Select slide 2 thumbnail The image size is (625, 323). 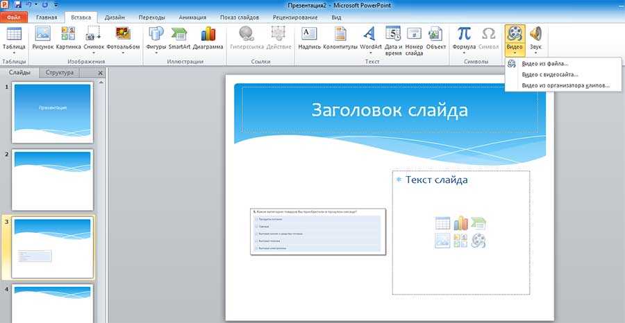pyautogui.click(x=53, y=180)
